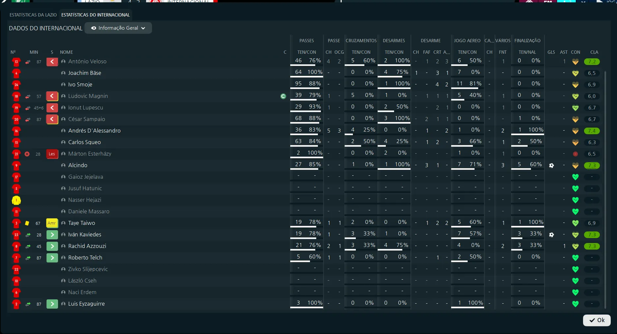Open the Informação Geral view dropdown

pyautogui.click(x=118, y=28)
